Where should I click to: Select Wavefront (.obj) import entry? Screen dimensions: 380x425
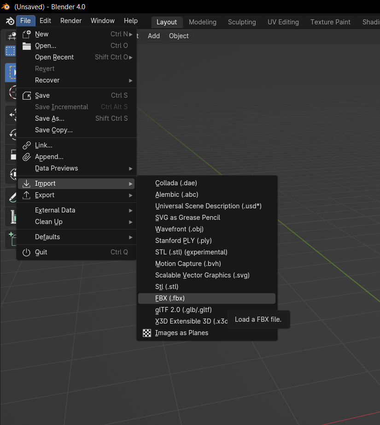179,229
